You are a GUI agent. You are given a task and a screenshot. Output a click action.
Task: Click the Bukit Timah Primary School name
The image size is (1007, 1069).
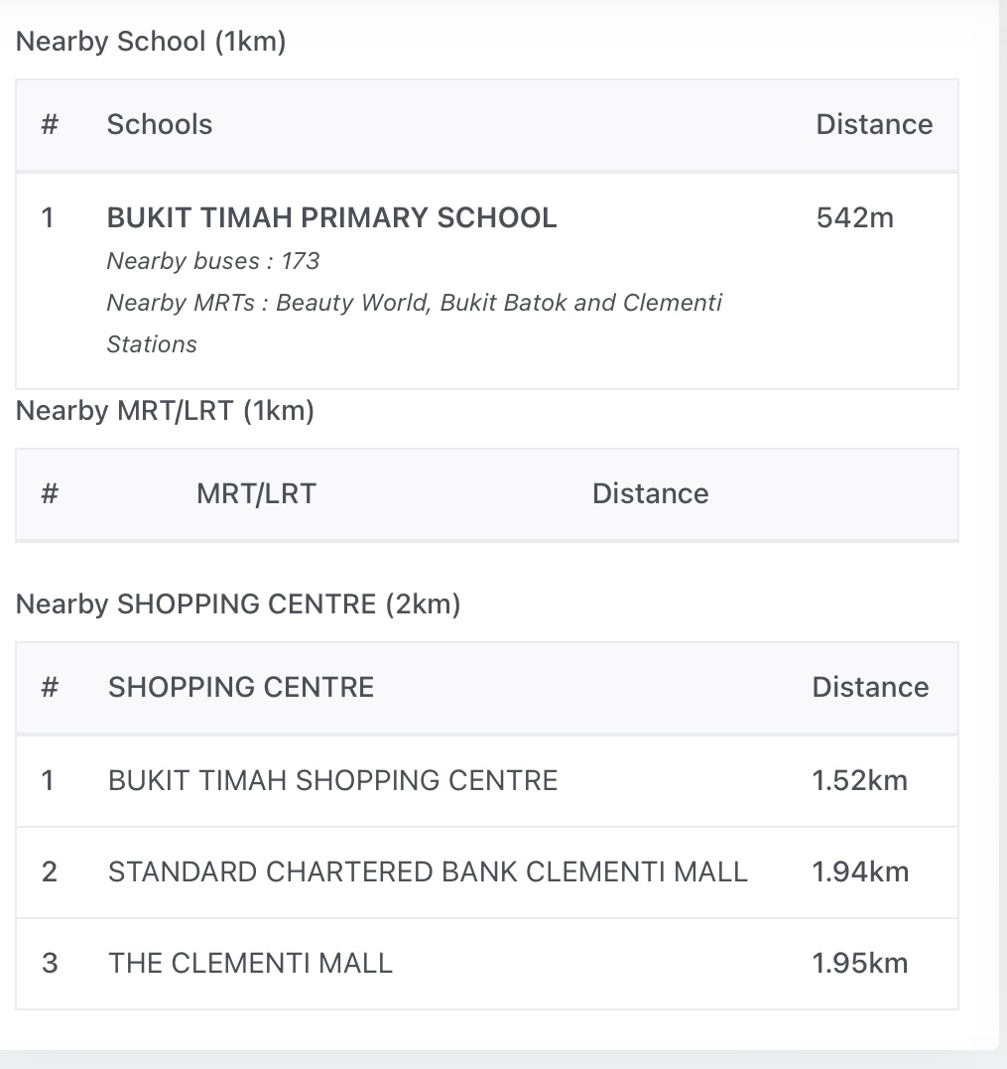pos(331,217)
